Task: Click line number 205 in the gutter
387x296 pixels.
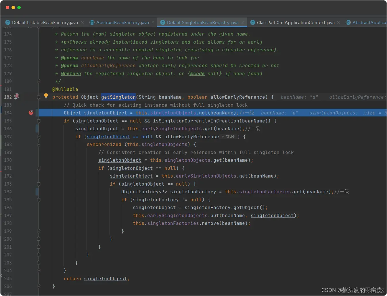Action: (x=8, y=279)
